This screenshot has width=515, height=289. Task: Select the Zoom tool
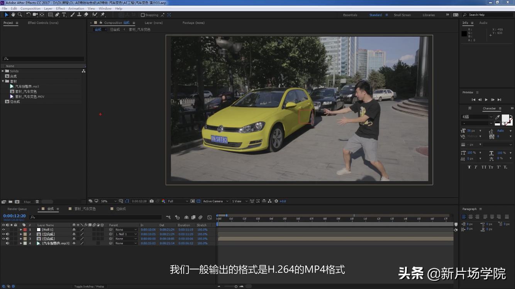point(20,15)
